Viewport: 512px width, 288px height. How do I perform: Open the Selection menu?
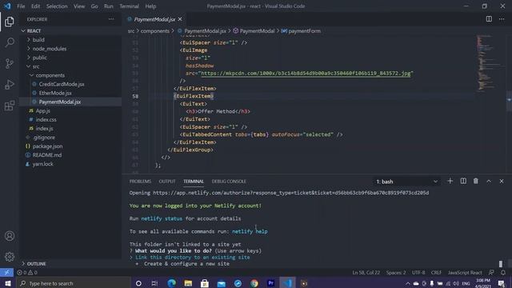pos(57,6)
